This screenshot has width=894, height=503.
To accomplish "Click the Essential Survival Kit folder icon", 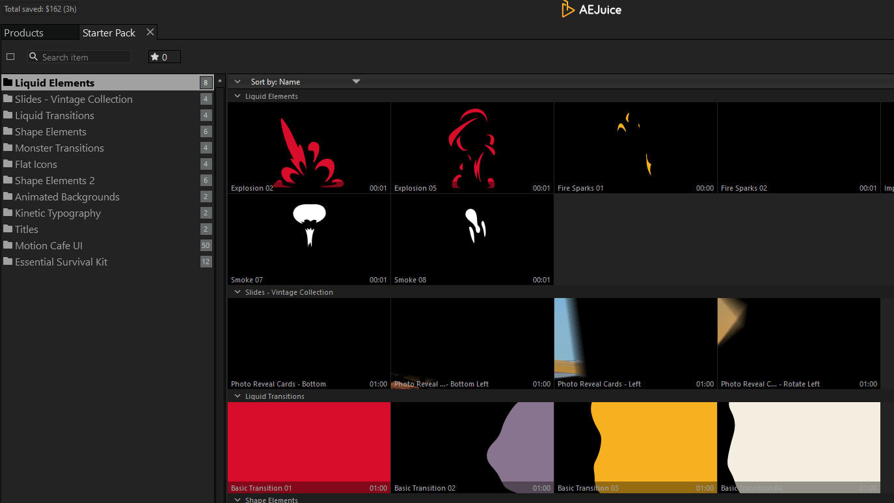I will click(x=8, y=262).
